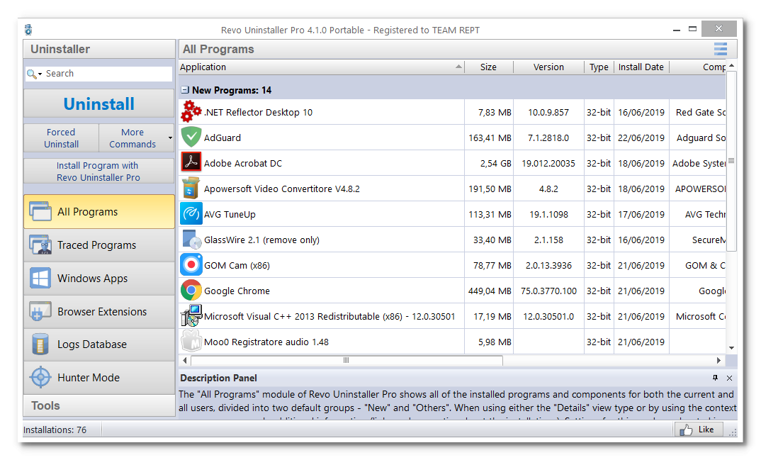Click the Description Panel title
761x460 pixels.
(x=218, y=378)
